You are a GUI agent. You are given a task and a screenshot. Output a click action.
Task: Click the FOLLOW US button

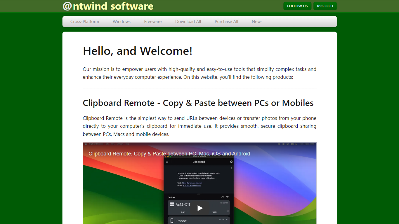pyautogui.click(x=297, y=6)
